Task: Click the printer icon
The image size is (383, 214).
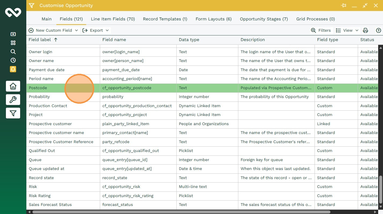Action: [365, 30]
